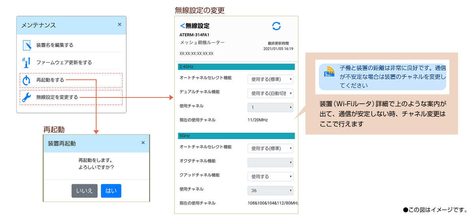The width and height of the screenshot is (473, 221).
Task: Select ファームウェア更新をする menu entry
Action: pos(64,62)
